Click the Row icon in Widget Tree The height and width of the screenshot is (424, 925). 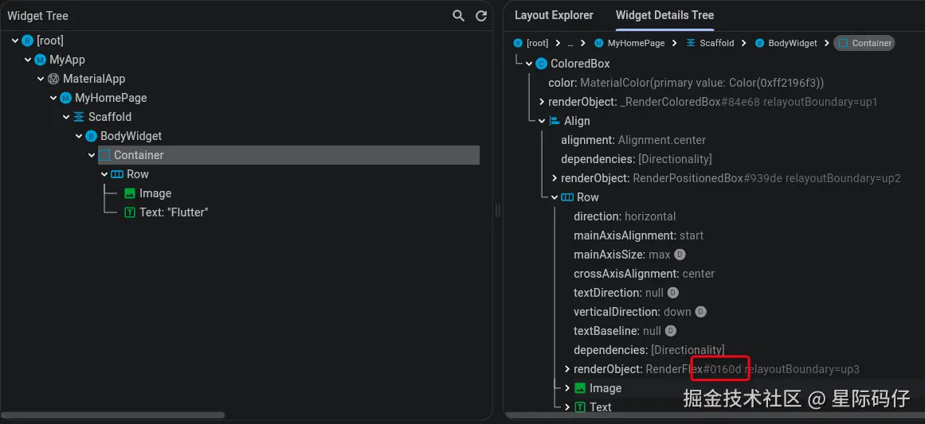116,174
